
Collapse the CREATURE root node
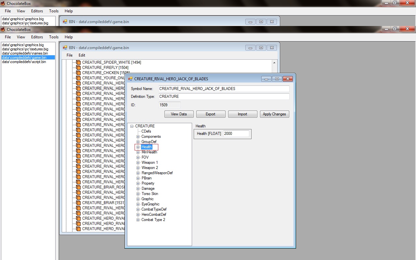(x=132, y=126)
